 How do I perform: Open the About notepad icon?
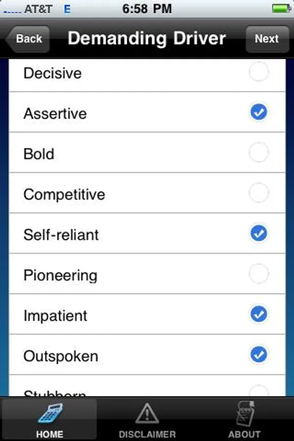tap(245, 414)
